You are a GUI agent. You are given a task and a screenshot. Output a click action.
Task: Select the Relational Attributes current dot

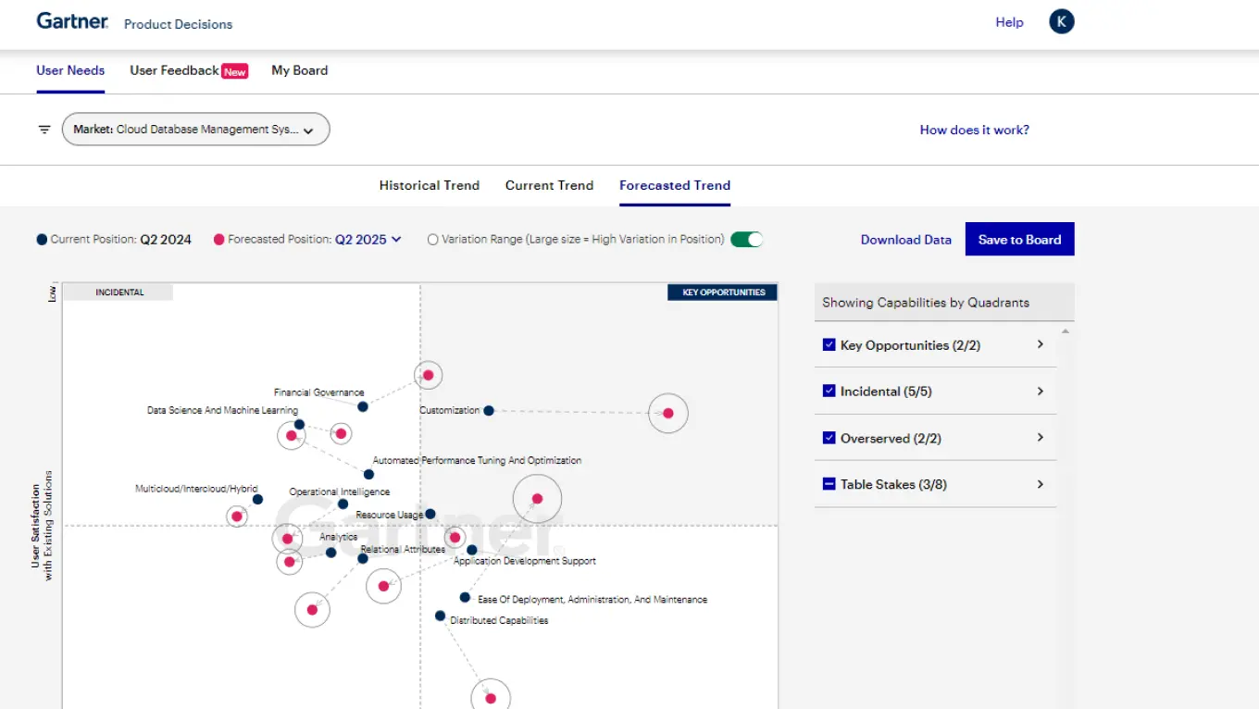click(x=363, y=558)
